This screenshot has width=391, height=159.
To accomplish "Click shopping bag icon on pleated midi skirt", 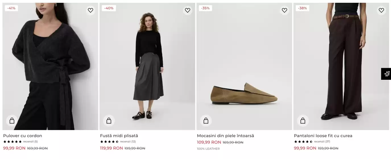I will tap(109, 121).
